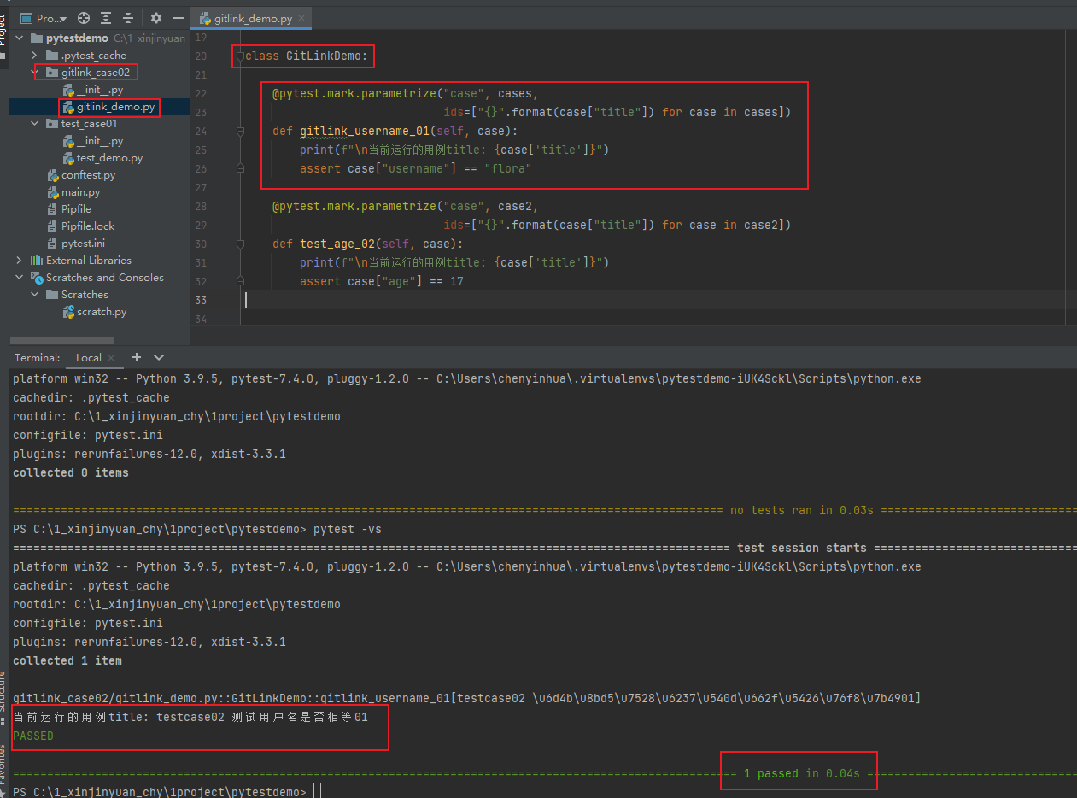Click Expand All icon in Project toolbar
Viewport: 1077px width, 798px height.
[x=106, y=18]
